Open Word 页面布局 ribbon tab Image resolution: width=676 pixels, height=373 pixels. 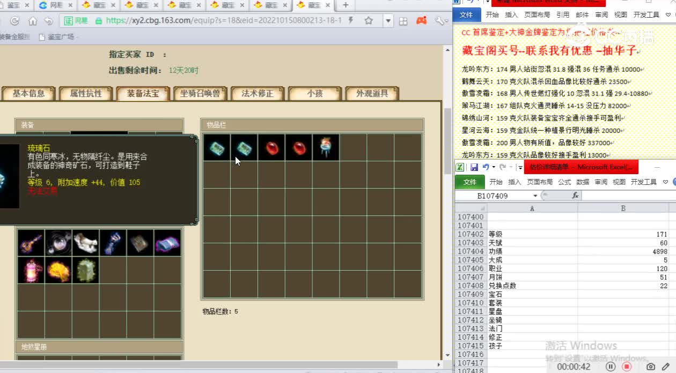(537, 14)
